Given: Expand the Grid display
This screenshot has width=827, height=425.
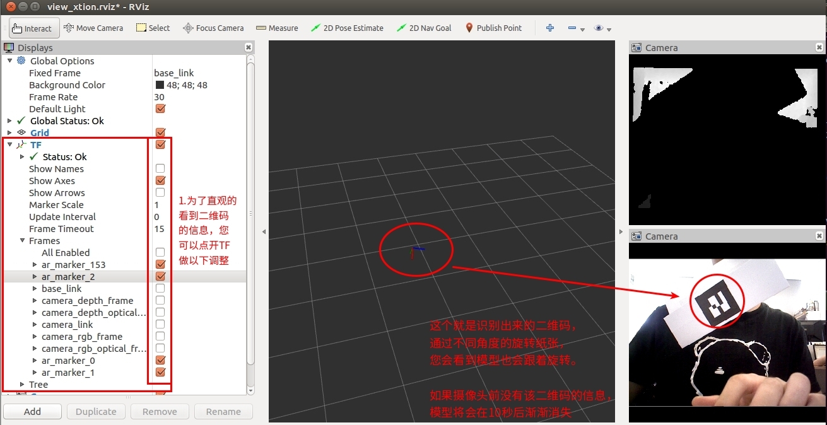Looking at the screenshot, I should [9, 132].
